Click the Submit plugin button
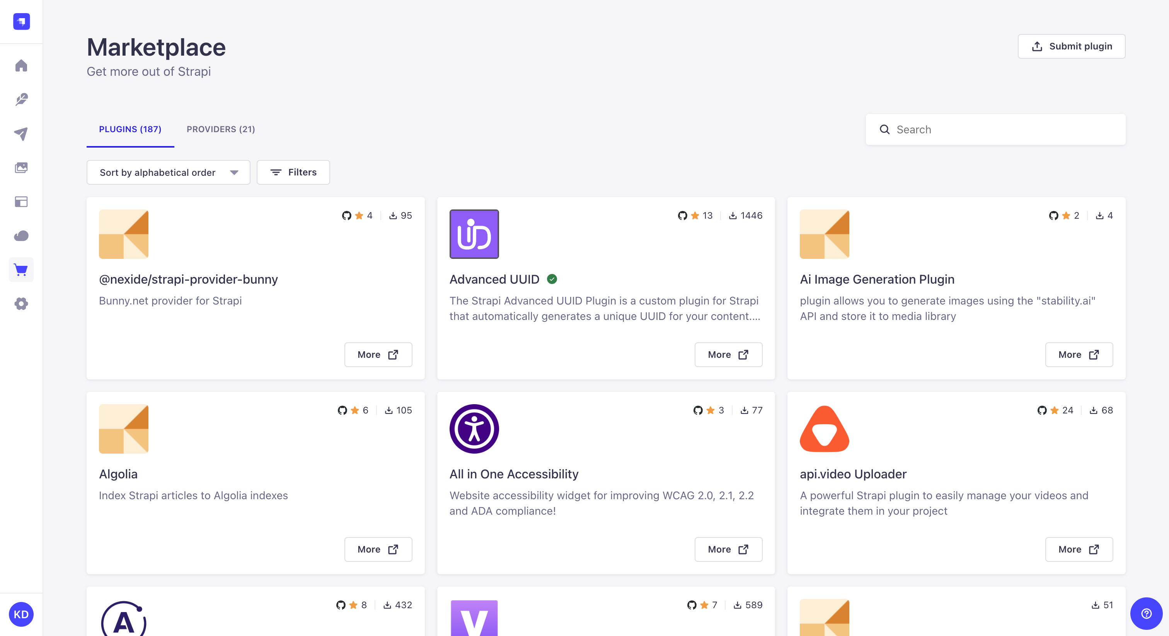 (x=1072, y=46)
